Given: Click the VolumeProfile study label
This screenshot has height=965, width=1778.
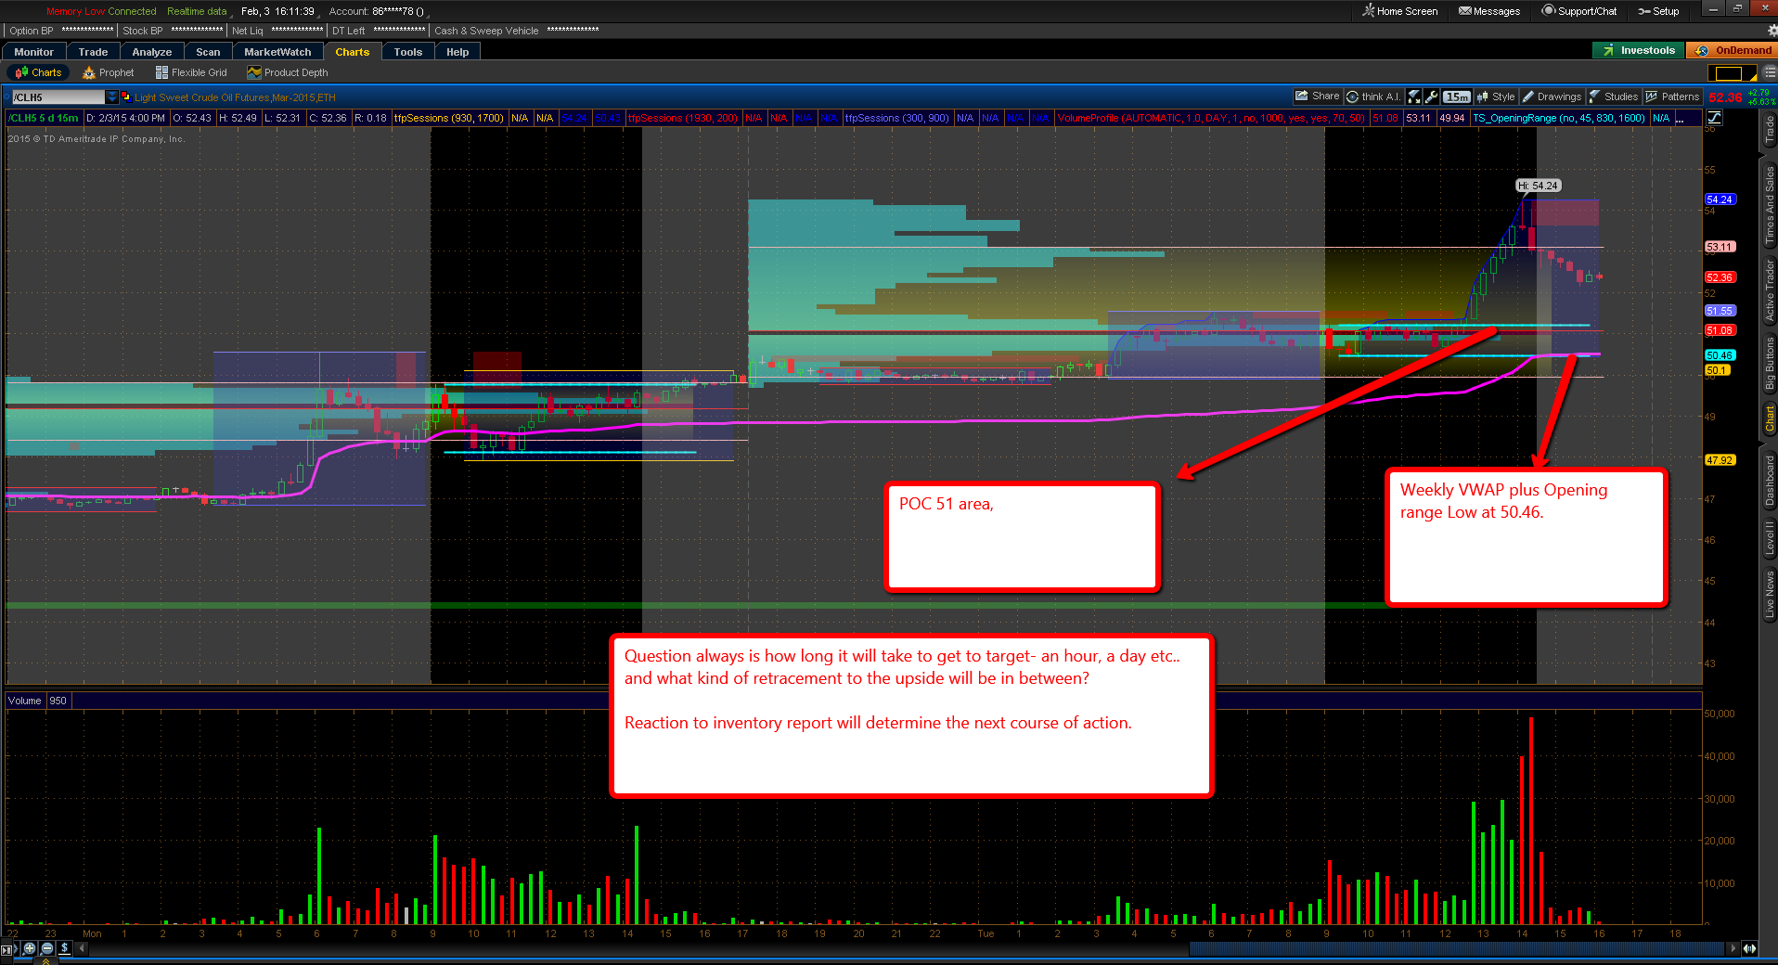Looking at the screenshot, I should coord(1210,118).
